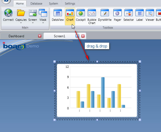Select the DynaWrite tool icon

point(105,13)
